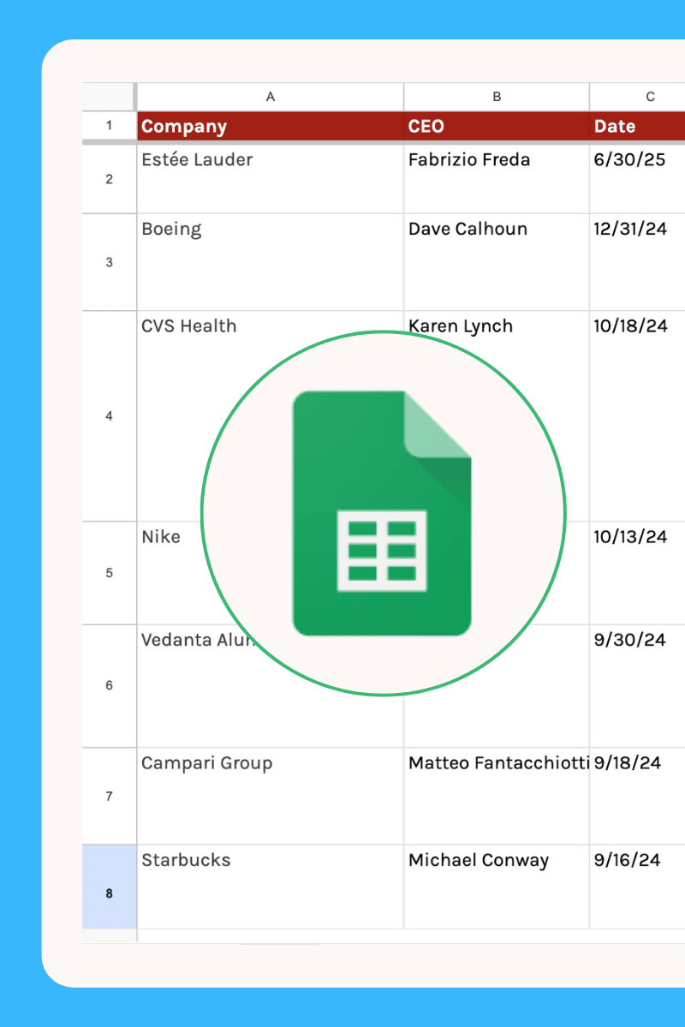The image size is (685, 1027).
Task: Select row 3 header number
Action: 109,262
